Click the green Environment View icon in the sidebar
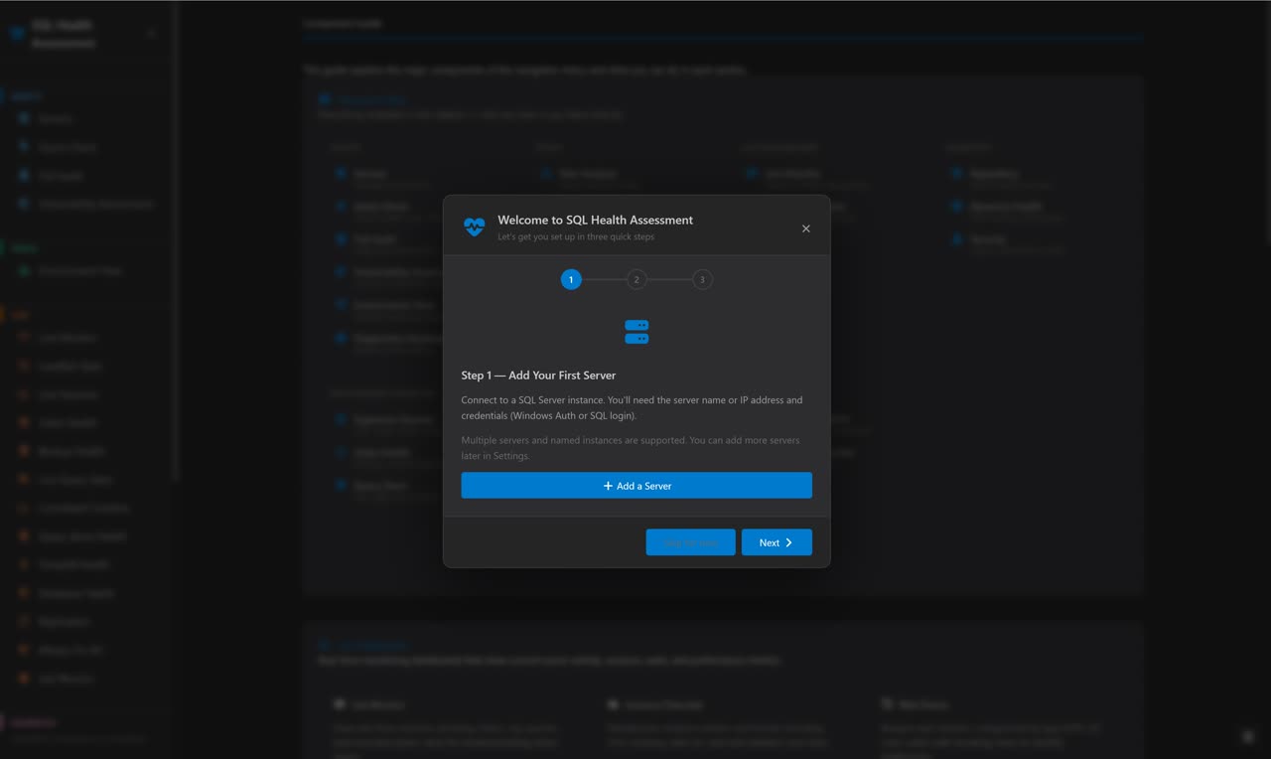The image size is (1271, 759). pos(23,270)
